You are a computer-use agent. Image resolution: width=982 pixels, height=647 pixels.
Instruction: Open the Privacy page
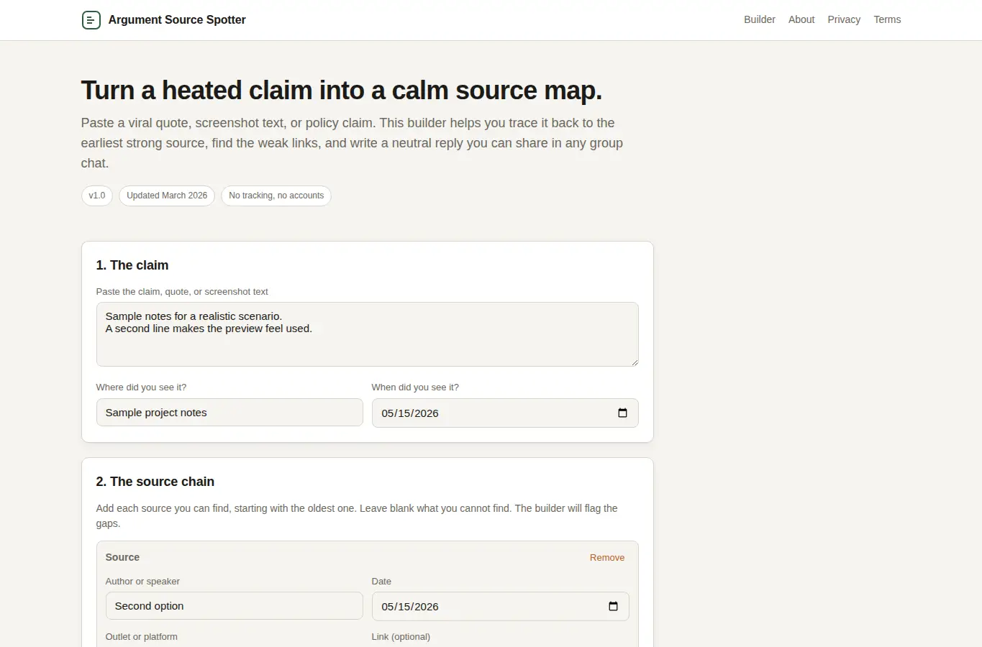tap(844, 19)
